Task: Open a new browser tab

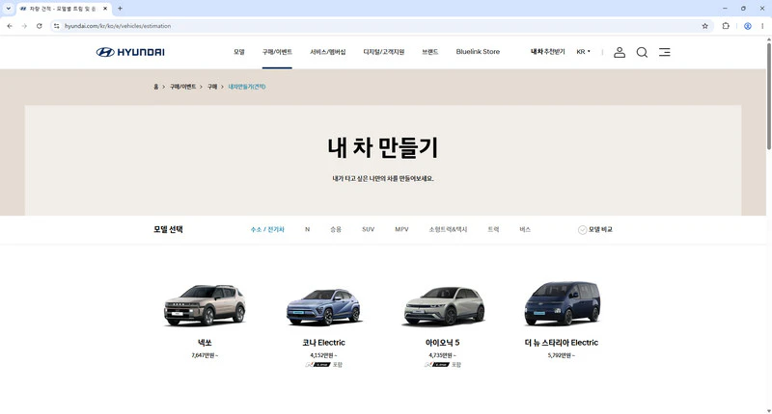Action: click(x=120, y=9)
